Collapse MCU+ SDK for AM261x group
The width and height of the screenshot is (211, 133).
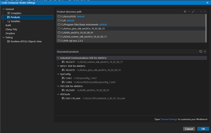click(58, 66)
